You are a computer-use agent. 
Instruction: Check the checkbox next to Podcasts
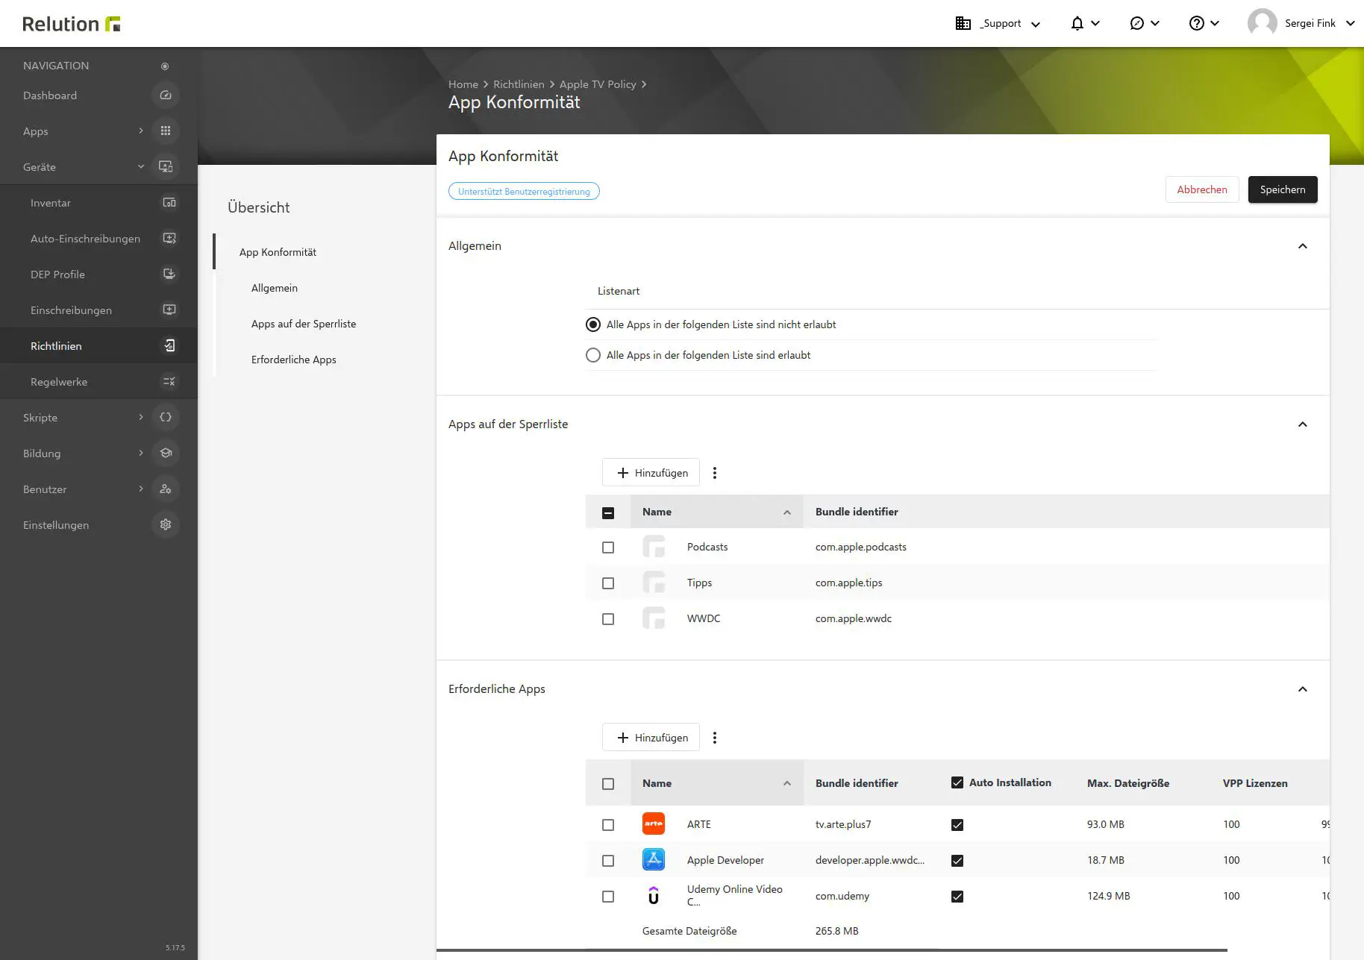click(608, 547)
